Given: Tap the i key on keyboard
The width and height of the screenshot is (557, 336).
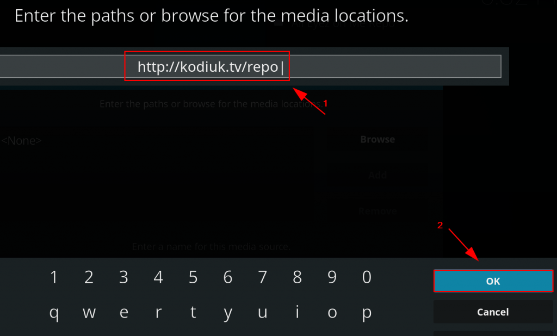Looking at the screenshot, I should [x=298, y=313].
